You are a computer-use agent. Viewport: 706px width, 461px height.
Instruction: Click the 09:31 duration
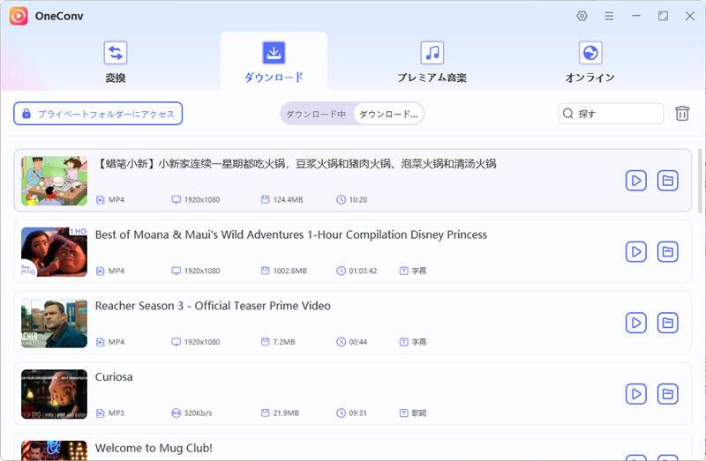pos(357,413)
